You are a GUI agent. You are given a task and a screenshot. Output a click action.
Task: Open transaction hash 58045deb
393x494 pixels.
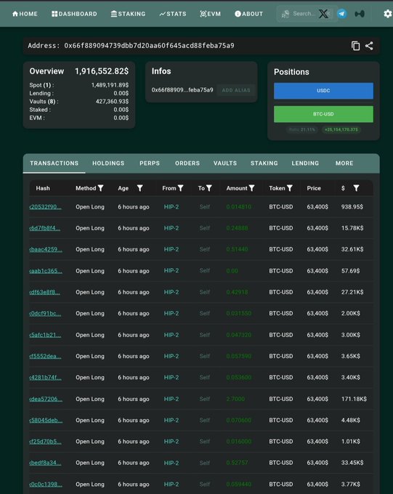(46, 420)
